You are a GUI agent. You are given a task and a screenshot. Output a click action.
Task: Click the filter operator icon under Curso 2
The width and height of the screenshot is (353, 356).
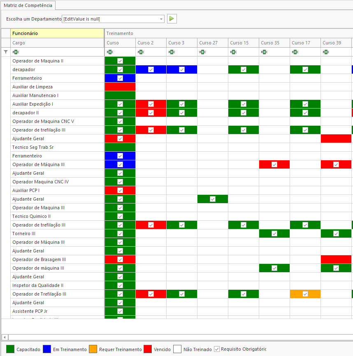[x=141, y=52]
